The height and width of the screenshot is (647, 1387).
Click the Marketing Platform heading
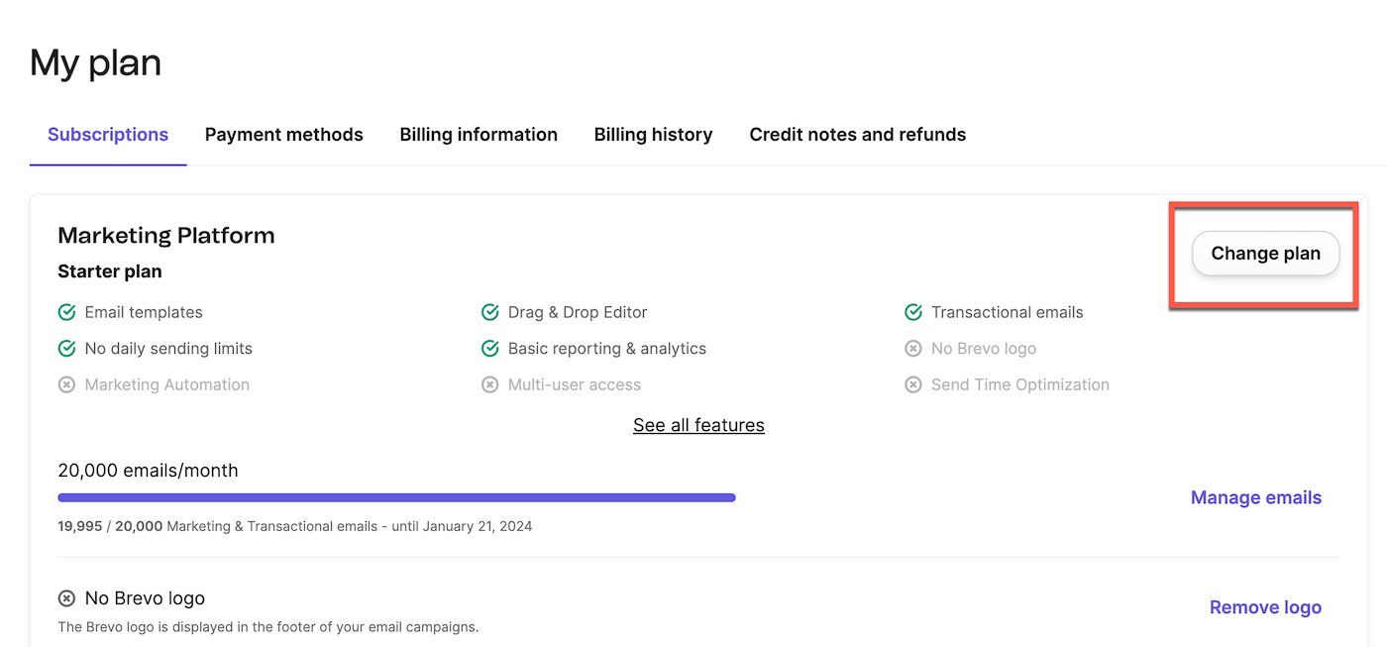[x=166, y=236]
